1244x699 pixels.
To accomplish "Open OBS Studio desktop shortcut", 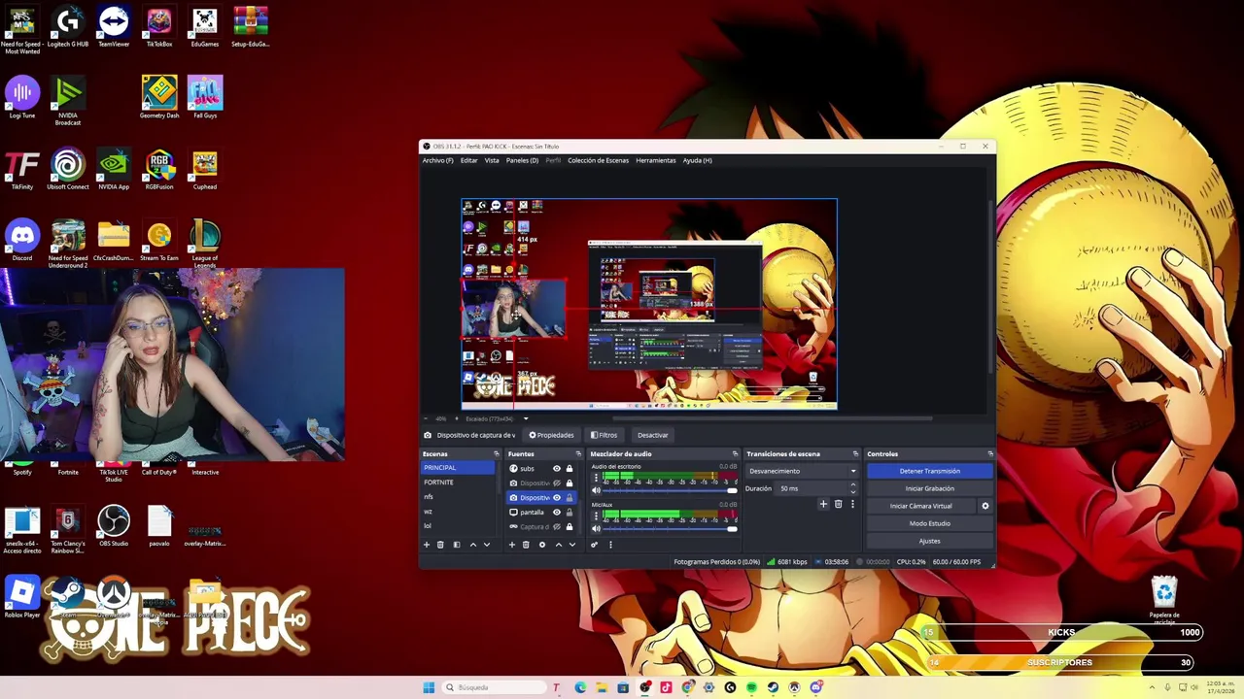I will 113,526.
